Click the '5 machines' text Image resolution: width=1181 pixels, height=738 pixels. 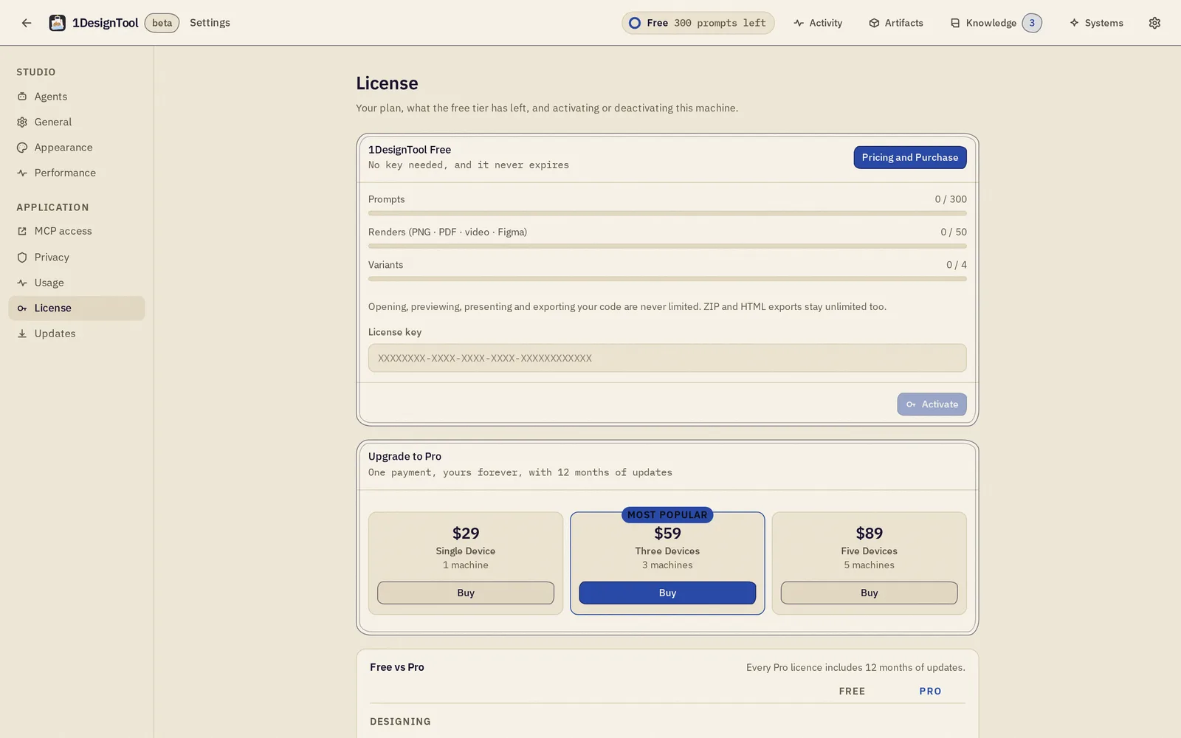coord(870,565)
